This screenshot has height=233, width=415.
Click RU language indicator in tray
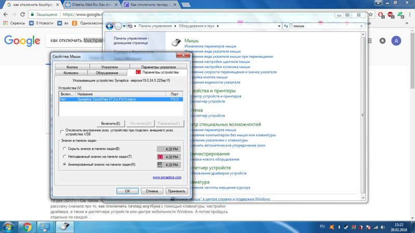tap(322, 226)
